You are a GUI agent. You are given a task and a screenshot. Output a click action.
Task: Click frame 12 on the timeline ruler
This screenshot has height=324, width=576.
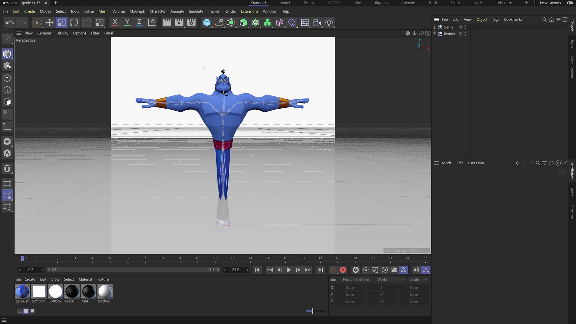[232, 258]
